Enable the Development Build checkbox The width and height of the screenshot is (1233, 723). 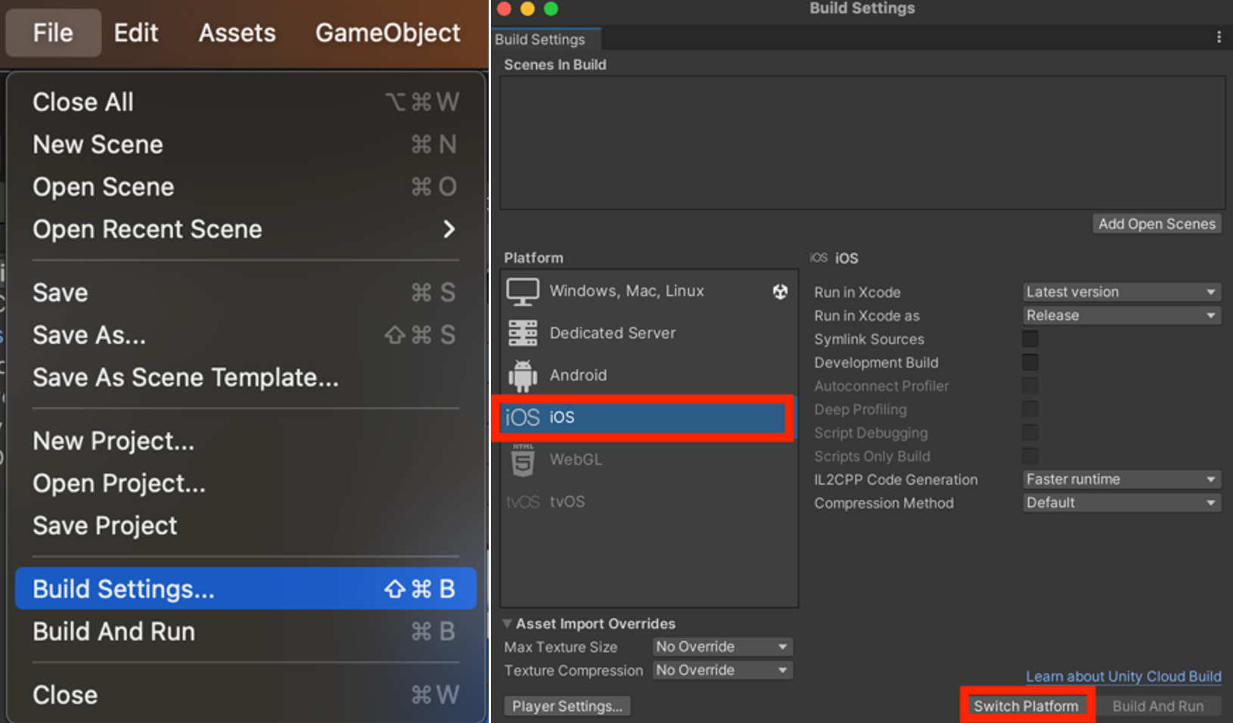(1030, 362)
